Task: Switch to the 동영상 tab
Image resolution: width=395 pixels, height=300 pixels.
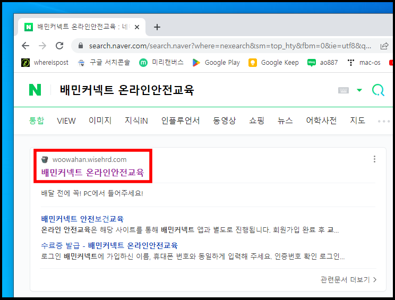Action: pyautogui.click(x=224, y=121)
